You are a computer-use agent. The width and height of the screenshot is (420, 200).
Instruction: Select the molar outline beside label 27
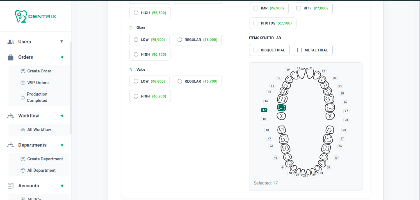click(x=330, y=108)
